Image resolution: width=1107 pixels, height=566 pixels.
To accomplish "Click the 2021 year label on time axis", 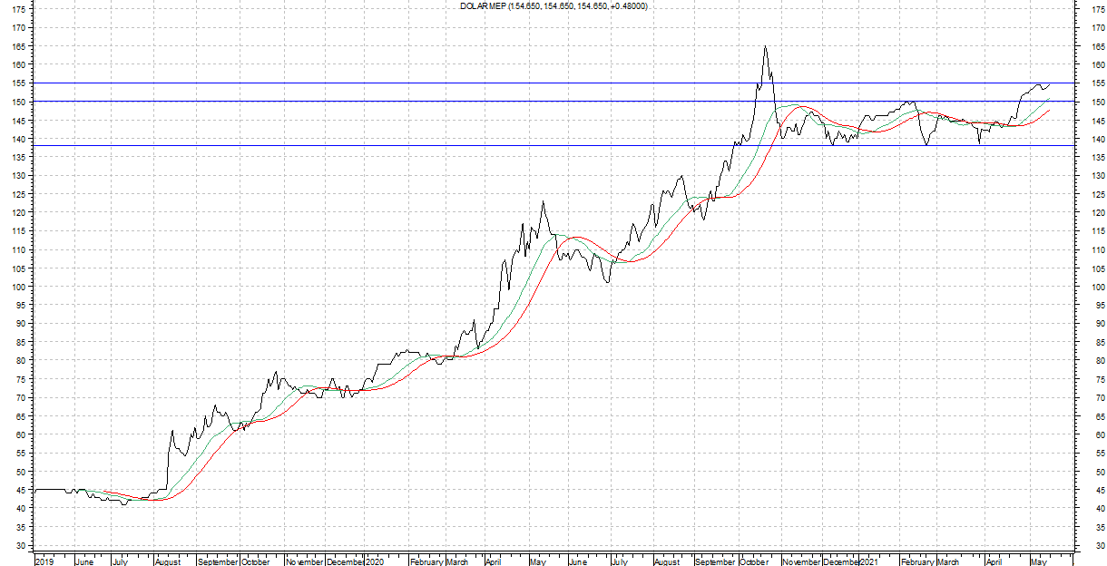I will coord(868,561).
